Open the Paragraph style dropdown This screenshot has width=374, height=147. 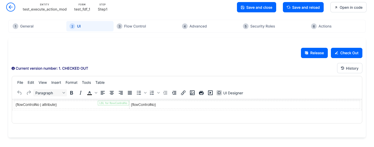(50, 93)
